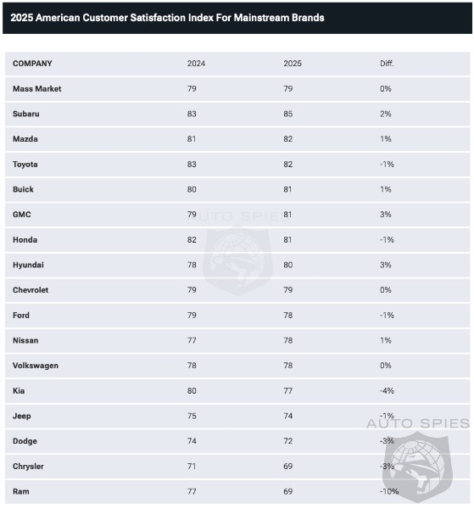Screen dimensions: 474x509
Task: Select the Toyota row label
Action: (x=25, y=165)
